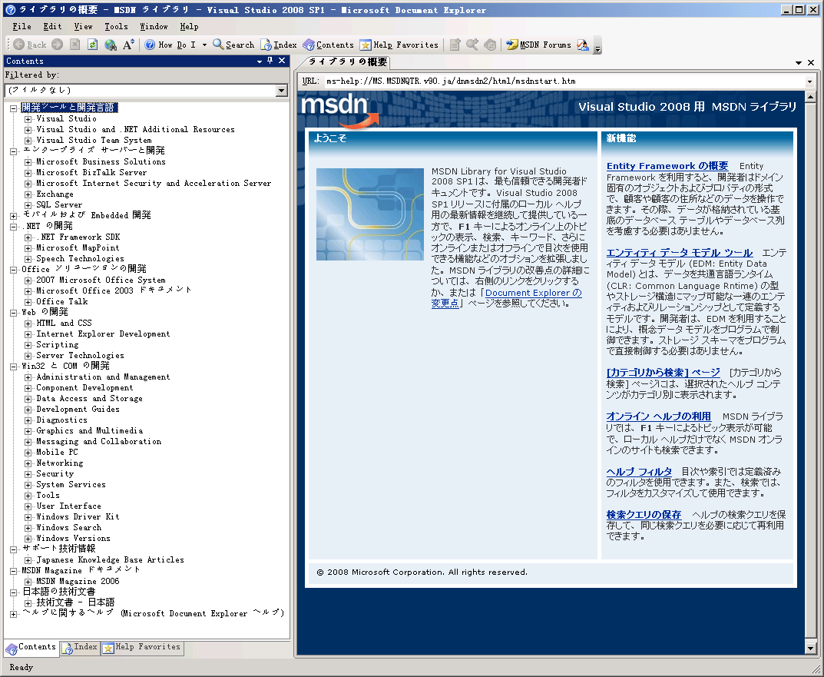The image size is (824, 677).
Task: Expand the SQL Server tree node
Action: [28, 205]
